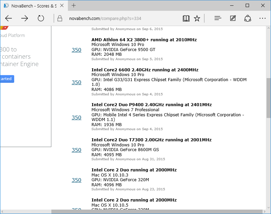
Task: Click the blue started button in the ad
Action: 7,79
